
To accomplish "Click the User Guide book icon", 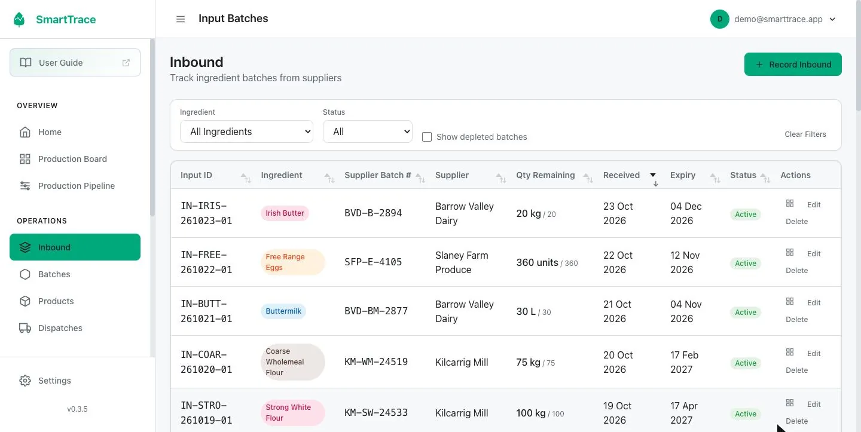I will point(26,63).
